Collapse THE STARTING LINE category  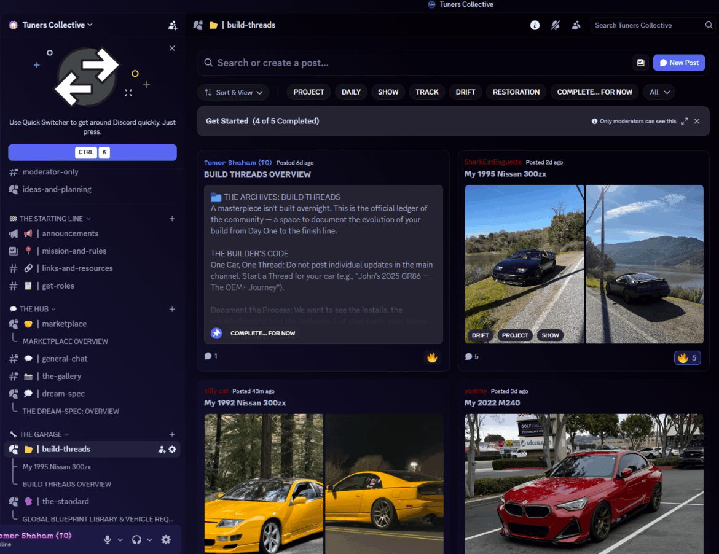coord(51,219)
